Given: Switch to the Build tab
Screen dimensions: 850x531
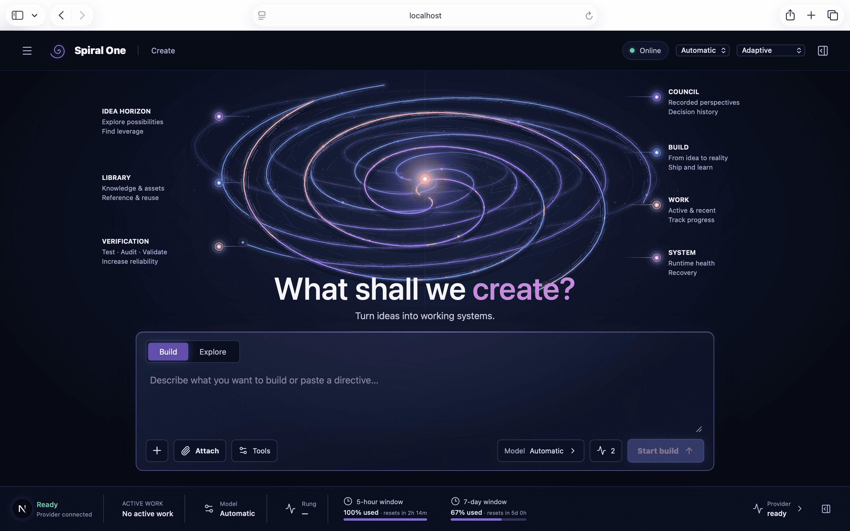Looking at the screenshot, I should click(168, 352).
